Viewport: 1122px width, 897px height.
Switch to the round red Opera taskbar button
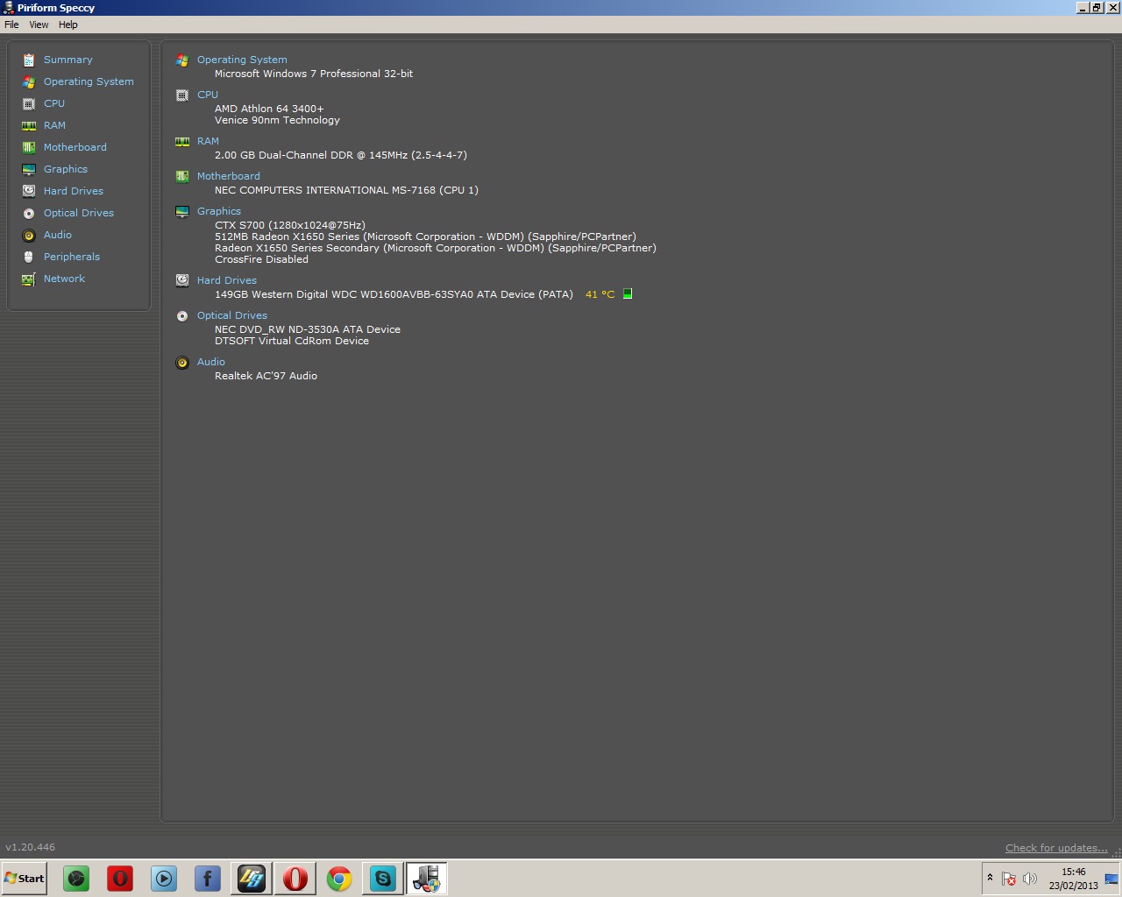click(295, 879)
